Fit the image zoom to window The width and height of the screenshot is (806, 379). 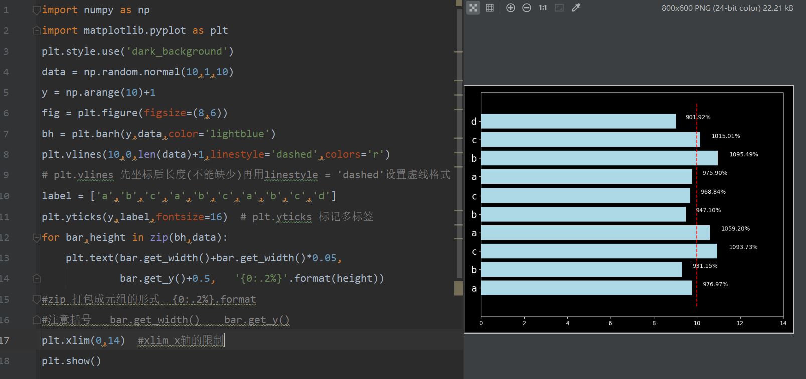[559, 8]
